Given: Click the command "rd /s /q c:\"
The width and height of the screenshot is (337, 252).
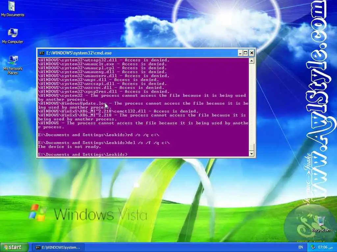Looking at the screenshot, I should point(143,135).
